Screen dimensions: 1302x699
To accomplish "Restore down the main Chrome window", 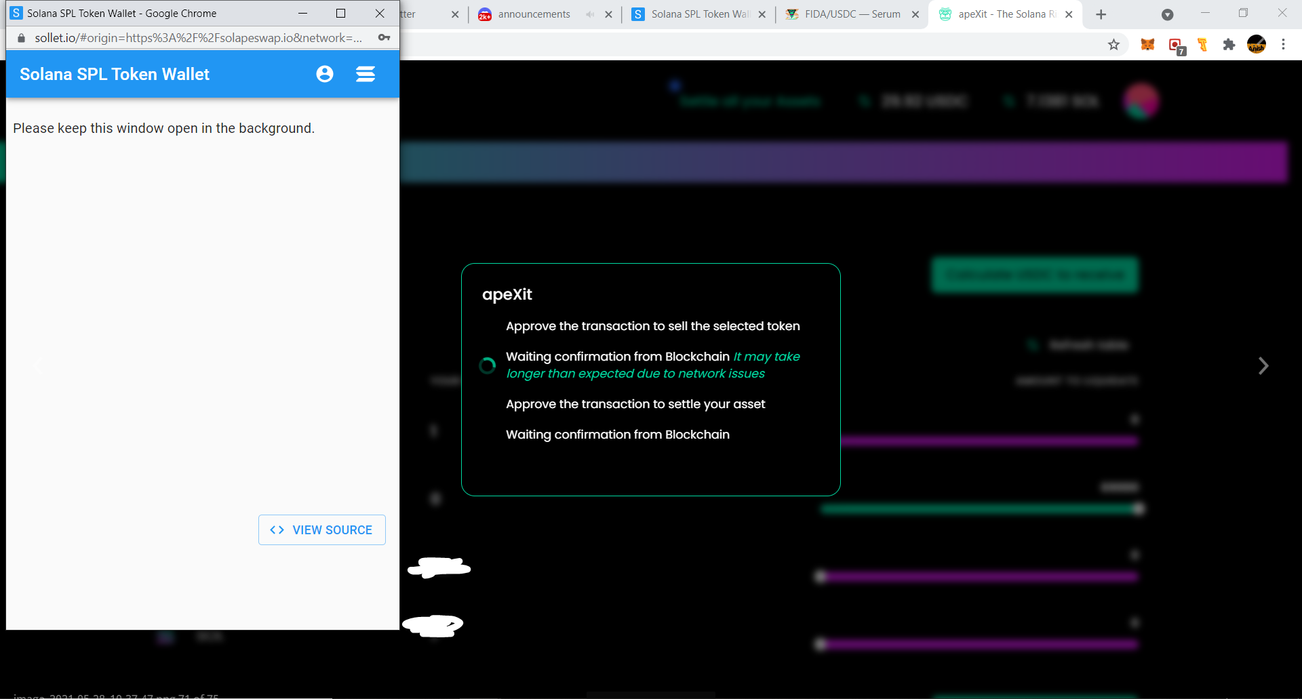I will click(x=1243, y=13).
